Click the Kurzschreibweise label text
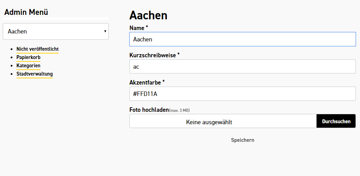Screen dimensions: 360x176 [153, 55]
